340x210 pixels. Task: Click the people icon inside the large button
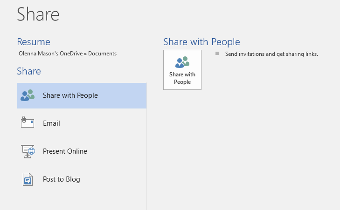182,62
